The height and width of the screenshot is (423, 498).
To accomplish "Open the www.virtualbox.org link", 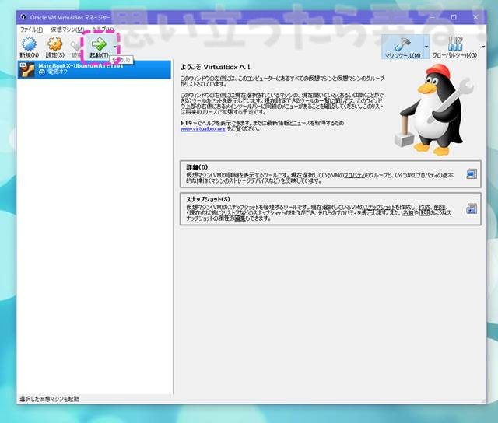I will click(x=202, y=129).
